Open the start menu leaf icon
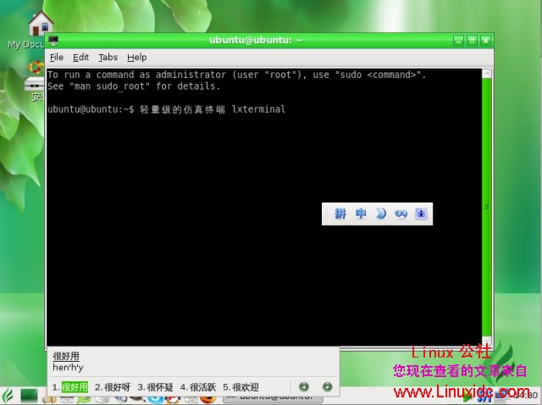This screenshot has height=405, width=542. (8, 396)
